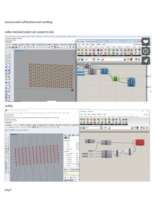Toggle the preview eye in tutorial Grasshopper toolbar
The image size is (155, 220).
[x=98, y=59]
